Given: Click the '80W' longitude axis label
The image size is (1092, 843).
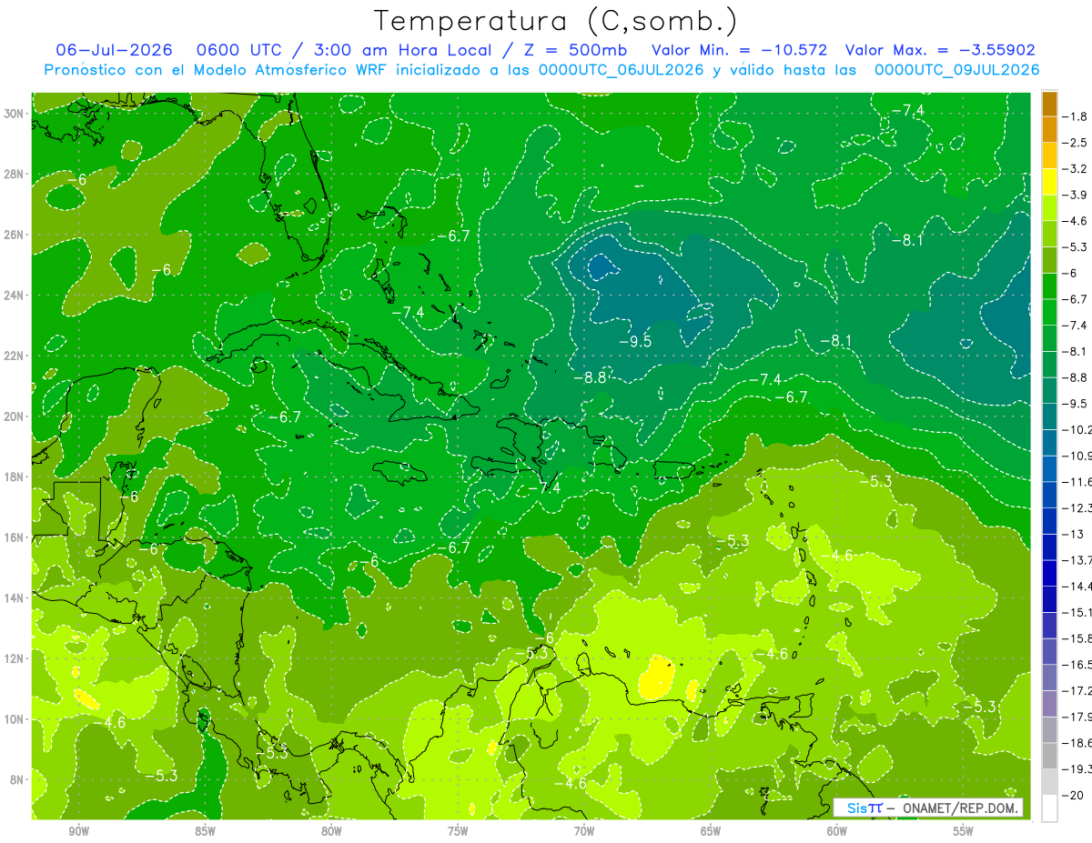Looking at the screenshot, I should click(x=331, y=831).
